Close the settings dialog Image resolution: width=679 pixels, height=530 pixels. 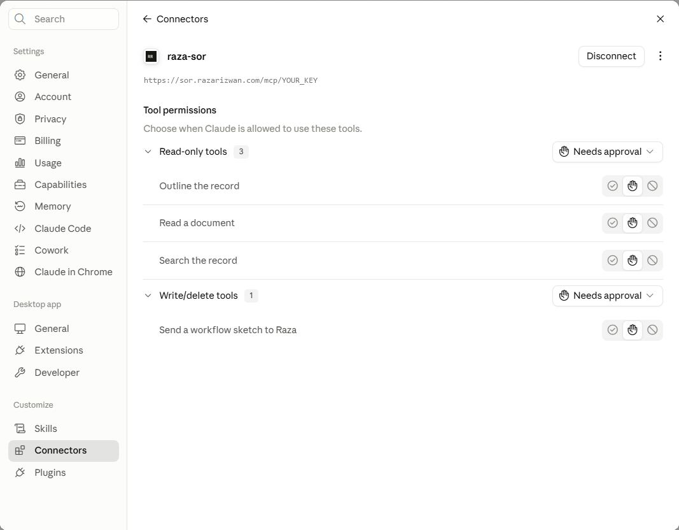coord(660,19)
